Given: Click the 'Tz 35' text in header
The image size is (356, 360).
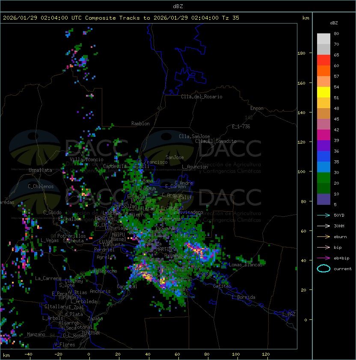Looking at the screenshot, I should coord(231,18).
